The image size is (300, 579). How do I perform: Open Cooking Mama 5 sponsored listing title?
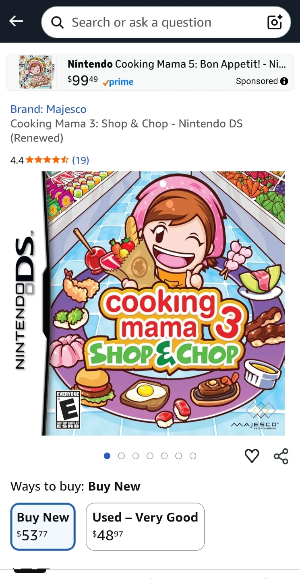click(x=177, y=64)
